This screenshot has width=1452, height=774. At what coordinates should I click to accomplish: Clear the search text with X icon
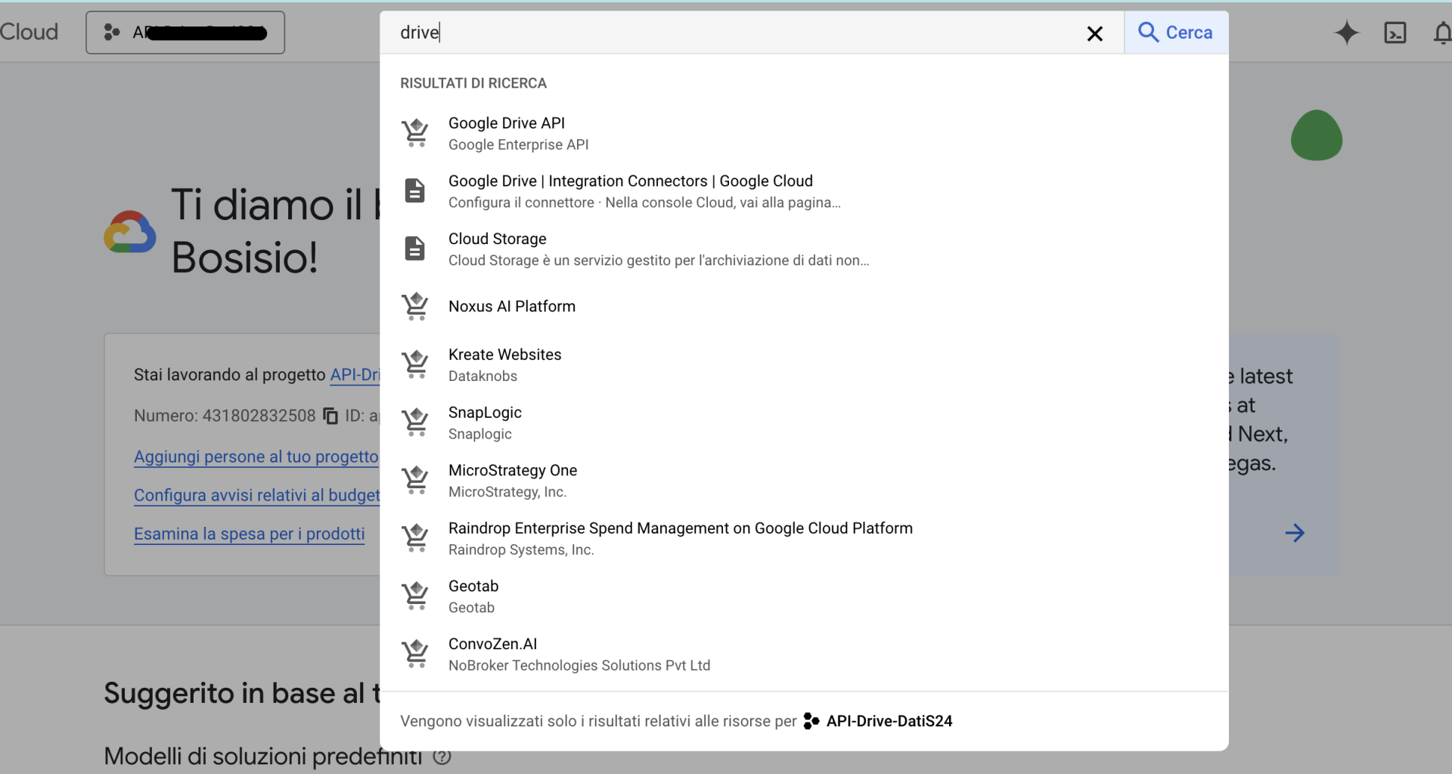[1094, 33]
